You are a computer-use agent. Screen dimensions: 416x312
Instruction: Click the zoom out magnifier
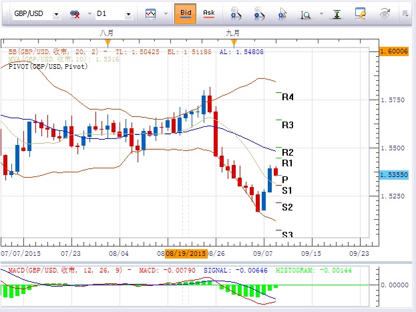[x=259, y=14]
